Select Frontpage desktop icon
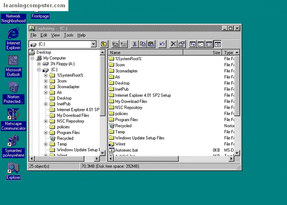This screenshot has width=287, height=205. tap(40, 16)
